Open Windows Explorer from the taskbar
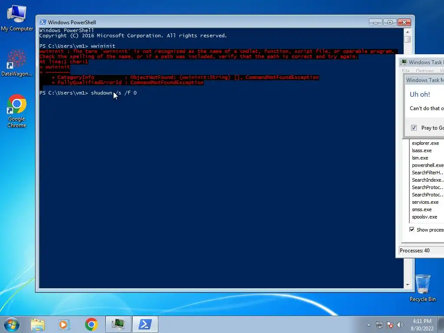This screenshot has width=444, height=333. pos(38,324)
